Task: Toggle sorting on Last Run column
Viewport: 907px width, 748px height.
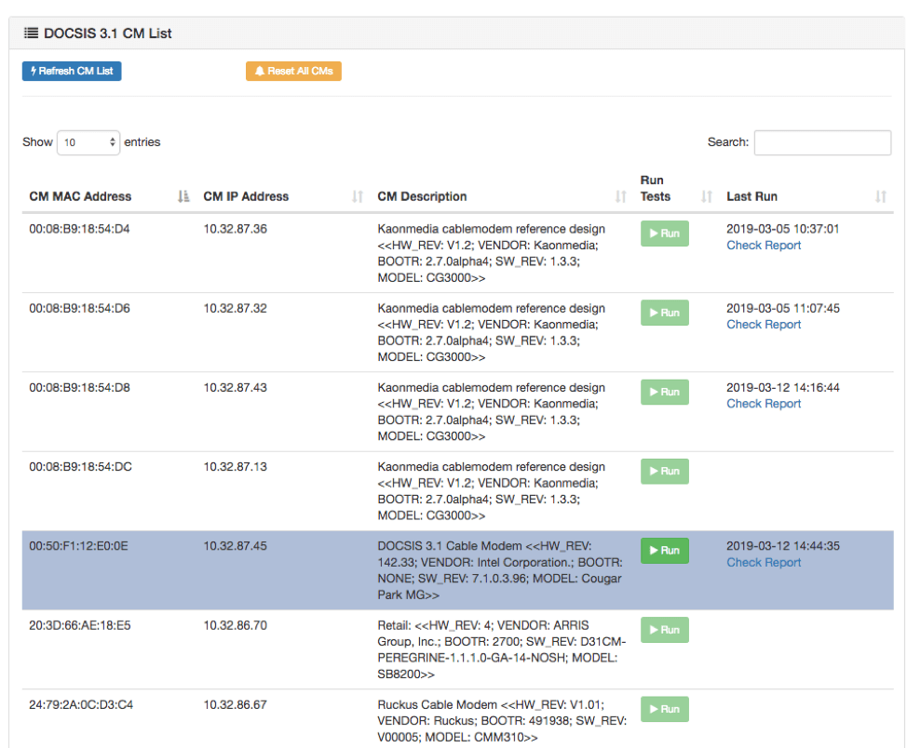Action: [x=881, y=196]
